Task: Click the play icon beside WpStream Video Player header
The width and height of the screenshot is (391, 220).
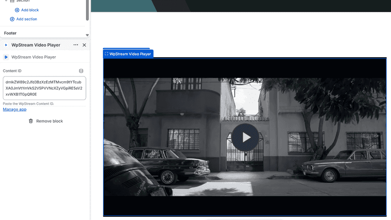Action: pyautogui.click(x=6, y=45)
